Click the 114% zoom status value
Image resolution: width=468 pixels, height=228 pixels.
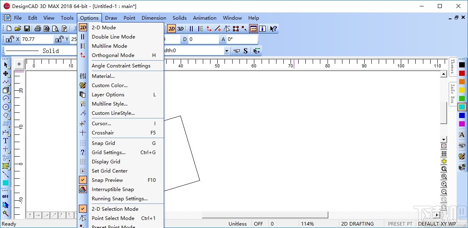click(x=307, y=224)
